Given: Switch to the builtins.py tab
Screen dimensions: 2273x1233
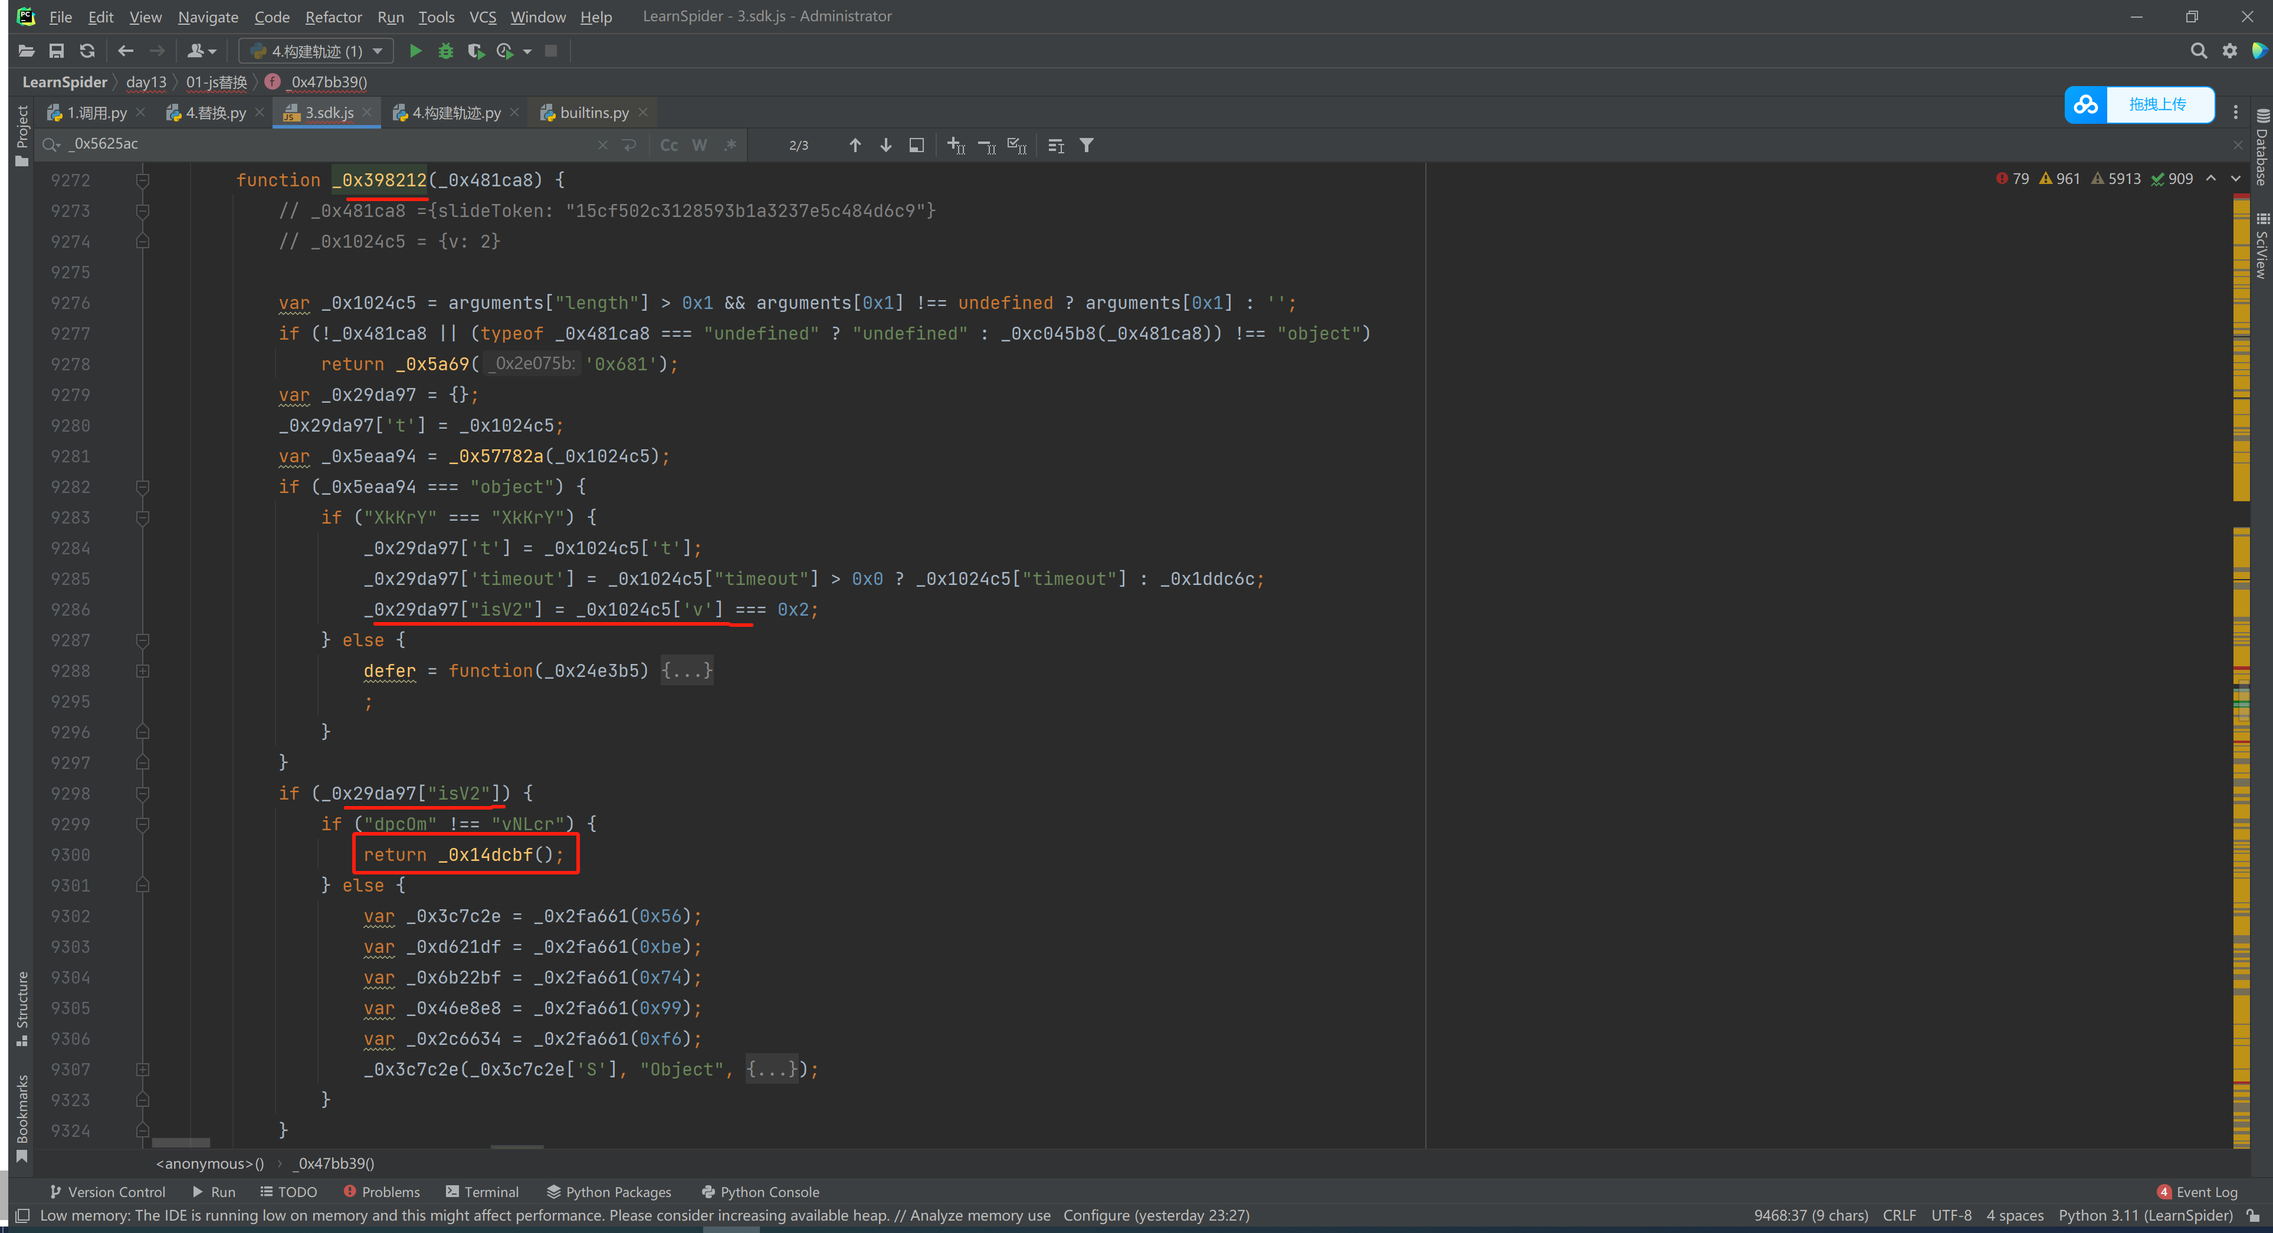Looking at the screenshot, I should 595,113.
